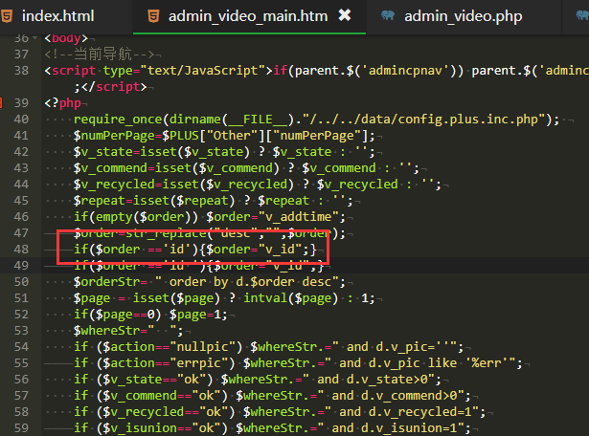Place cursor in the HTML comment on line 37
The image size is (589, 436).
click(96, 54)
